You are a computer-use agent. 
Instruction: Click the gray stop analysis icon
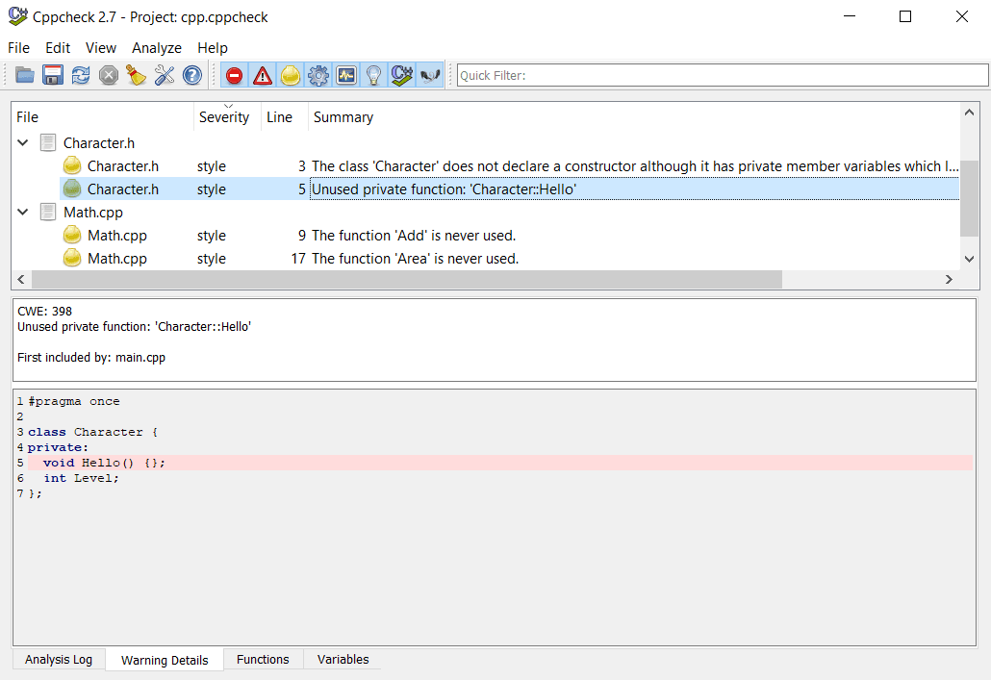(x=109, y=75)
